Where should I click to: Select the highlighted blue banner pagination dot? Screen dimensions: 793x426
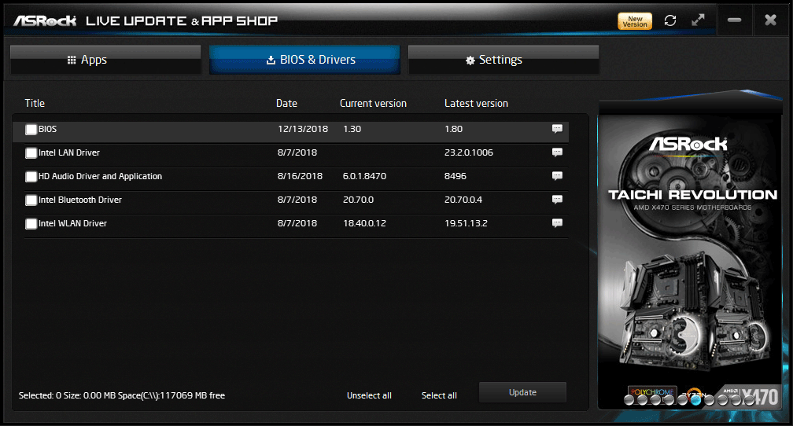[696, 400]
